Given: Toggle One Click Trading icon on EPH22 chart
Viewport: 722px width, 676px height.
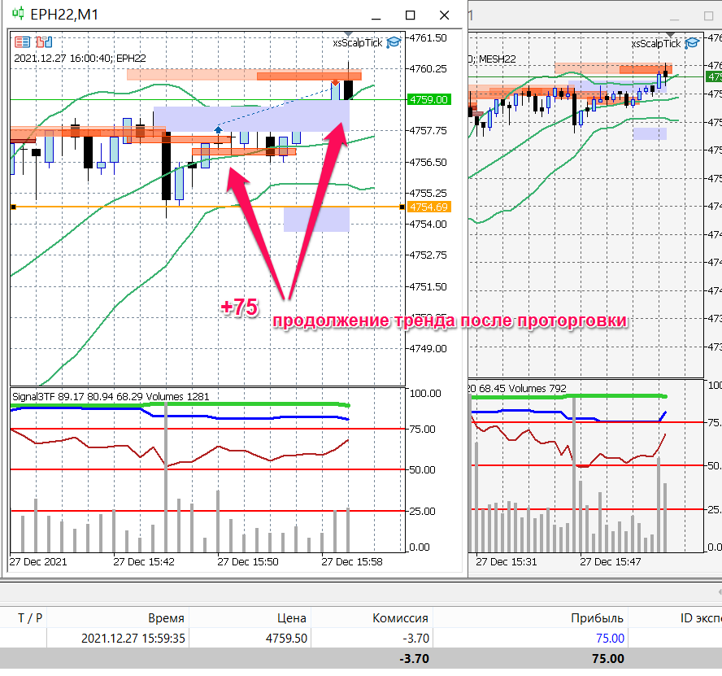Looking at the screenshot, I should point(44,42).
